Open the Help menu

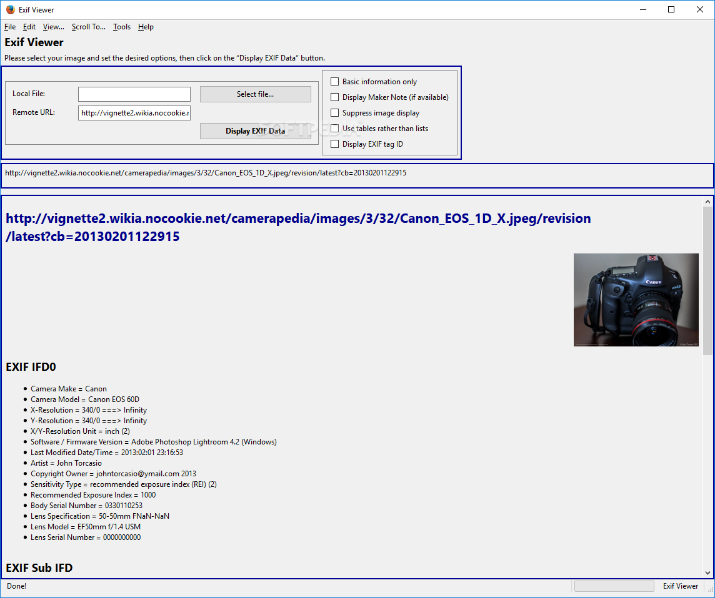click(x=146, y=27)
